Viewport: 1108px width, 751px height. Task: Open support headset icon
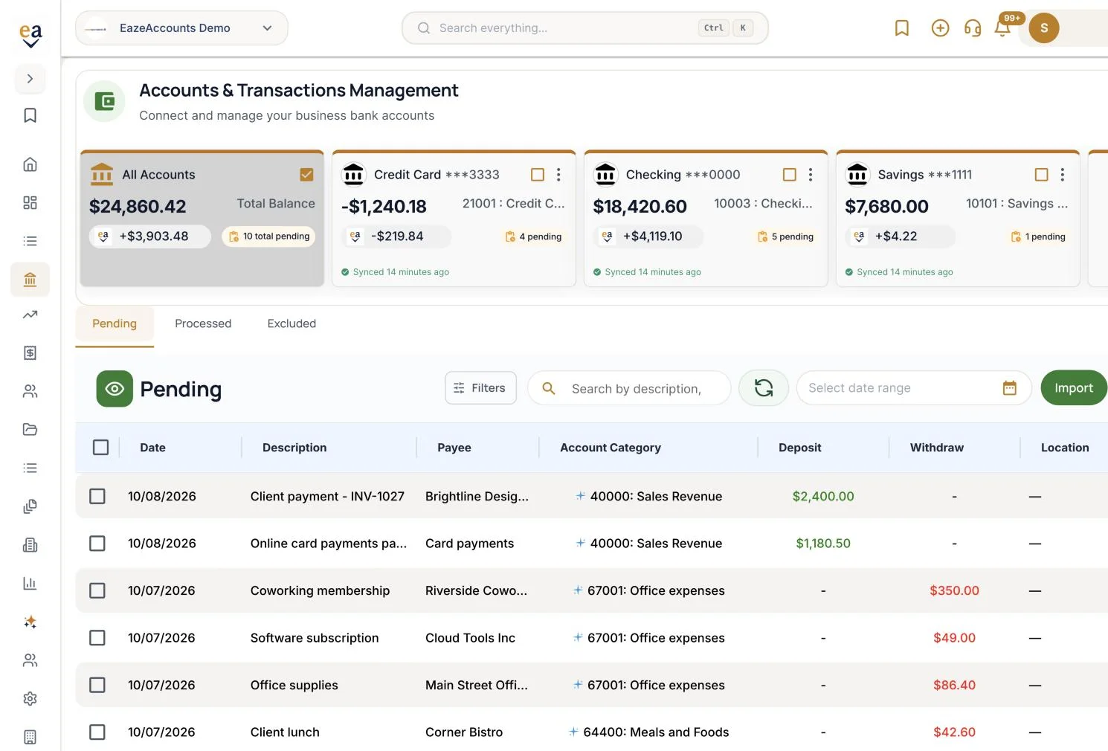click(973, 28)
